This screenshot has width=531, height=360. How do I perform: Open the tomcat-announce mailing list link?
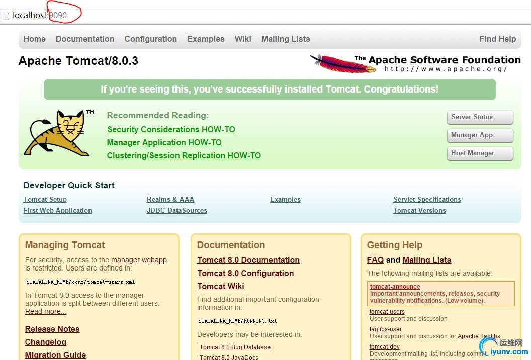pos(395,287)
